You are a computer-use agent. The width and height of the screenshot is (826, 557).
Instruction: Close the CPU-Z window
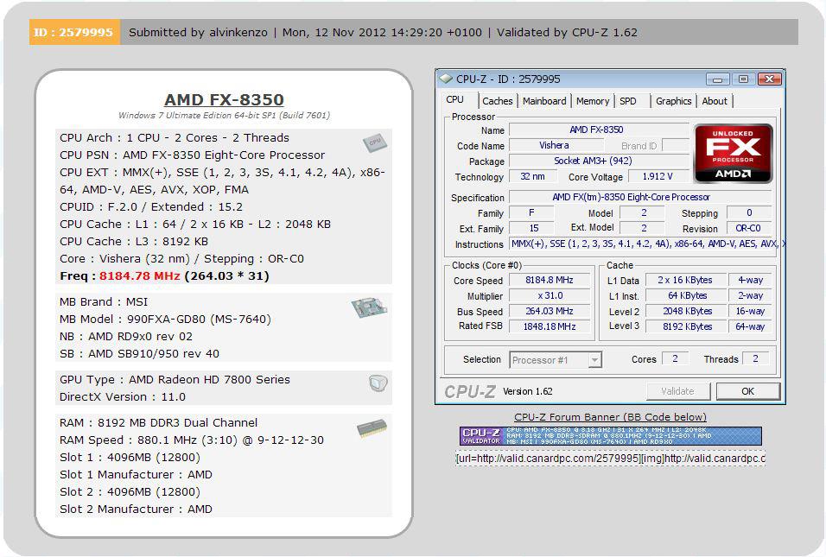pyautogui.click(x=768, y=79)
